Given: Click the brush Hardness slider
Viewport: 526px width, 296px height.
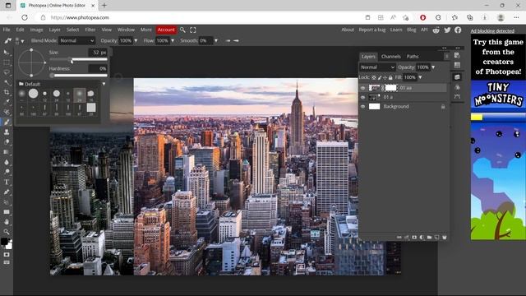Looking at the screenshot, I should tap(79, 76).
